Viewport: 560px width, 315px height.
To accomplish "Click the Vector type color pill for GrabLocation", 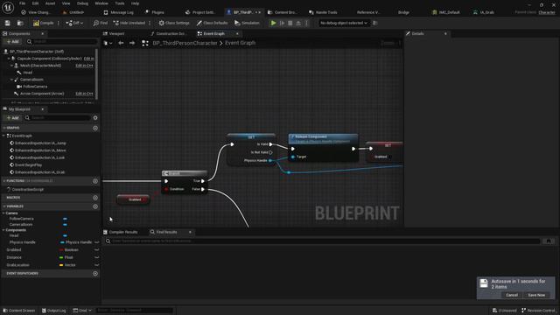I will point(61,265).
